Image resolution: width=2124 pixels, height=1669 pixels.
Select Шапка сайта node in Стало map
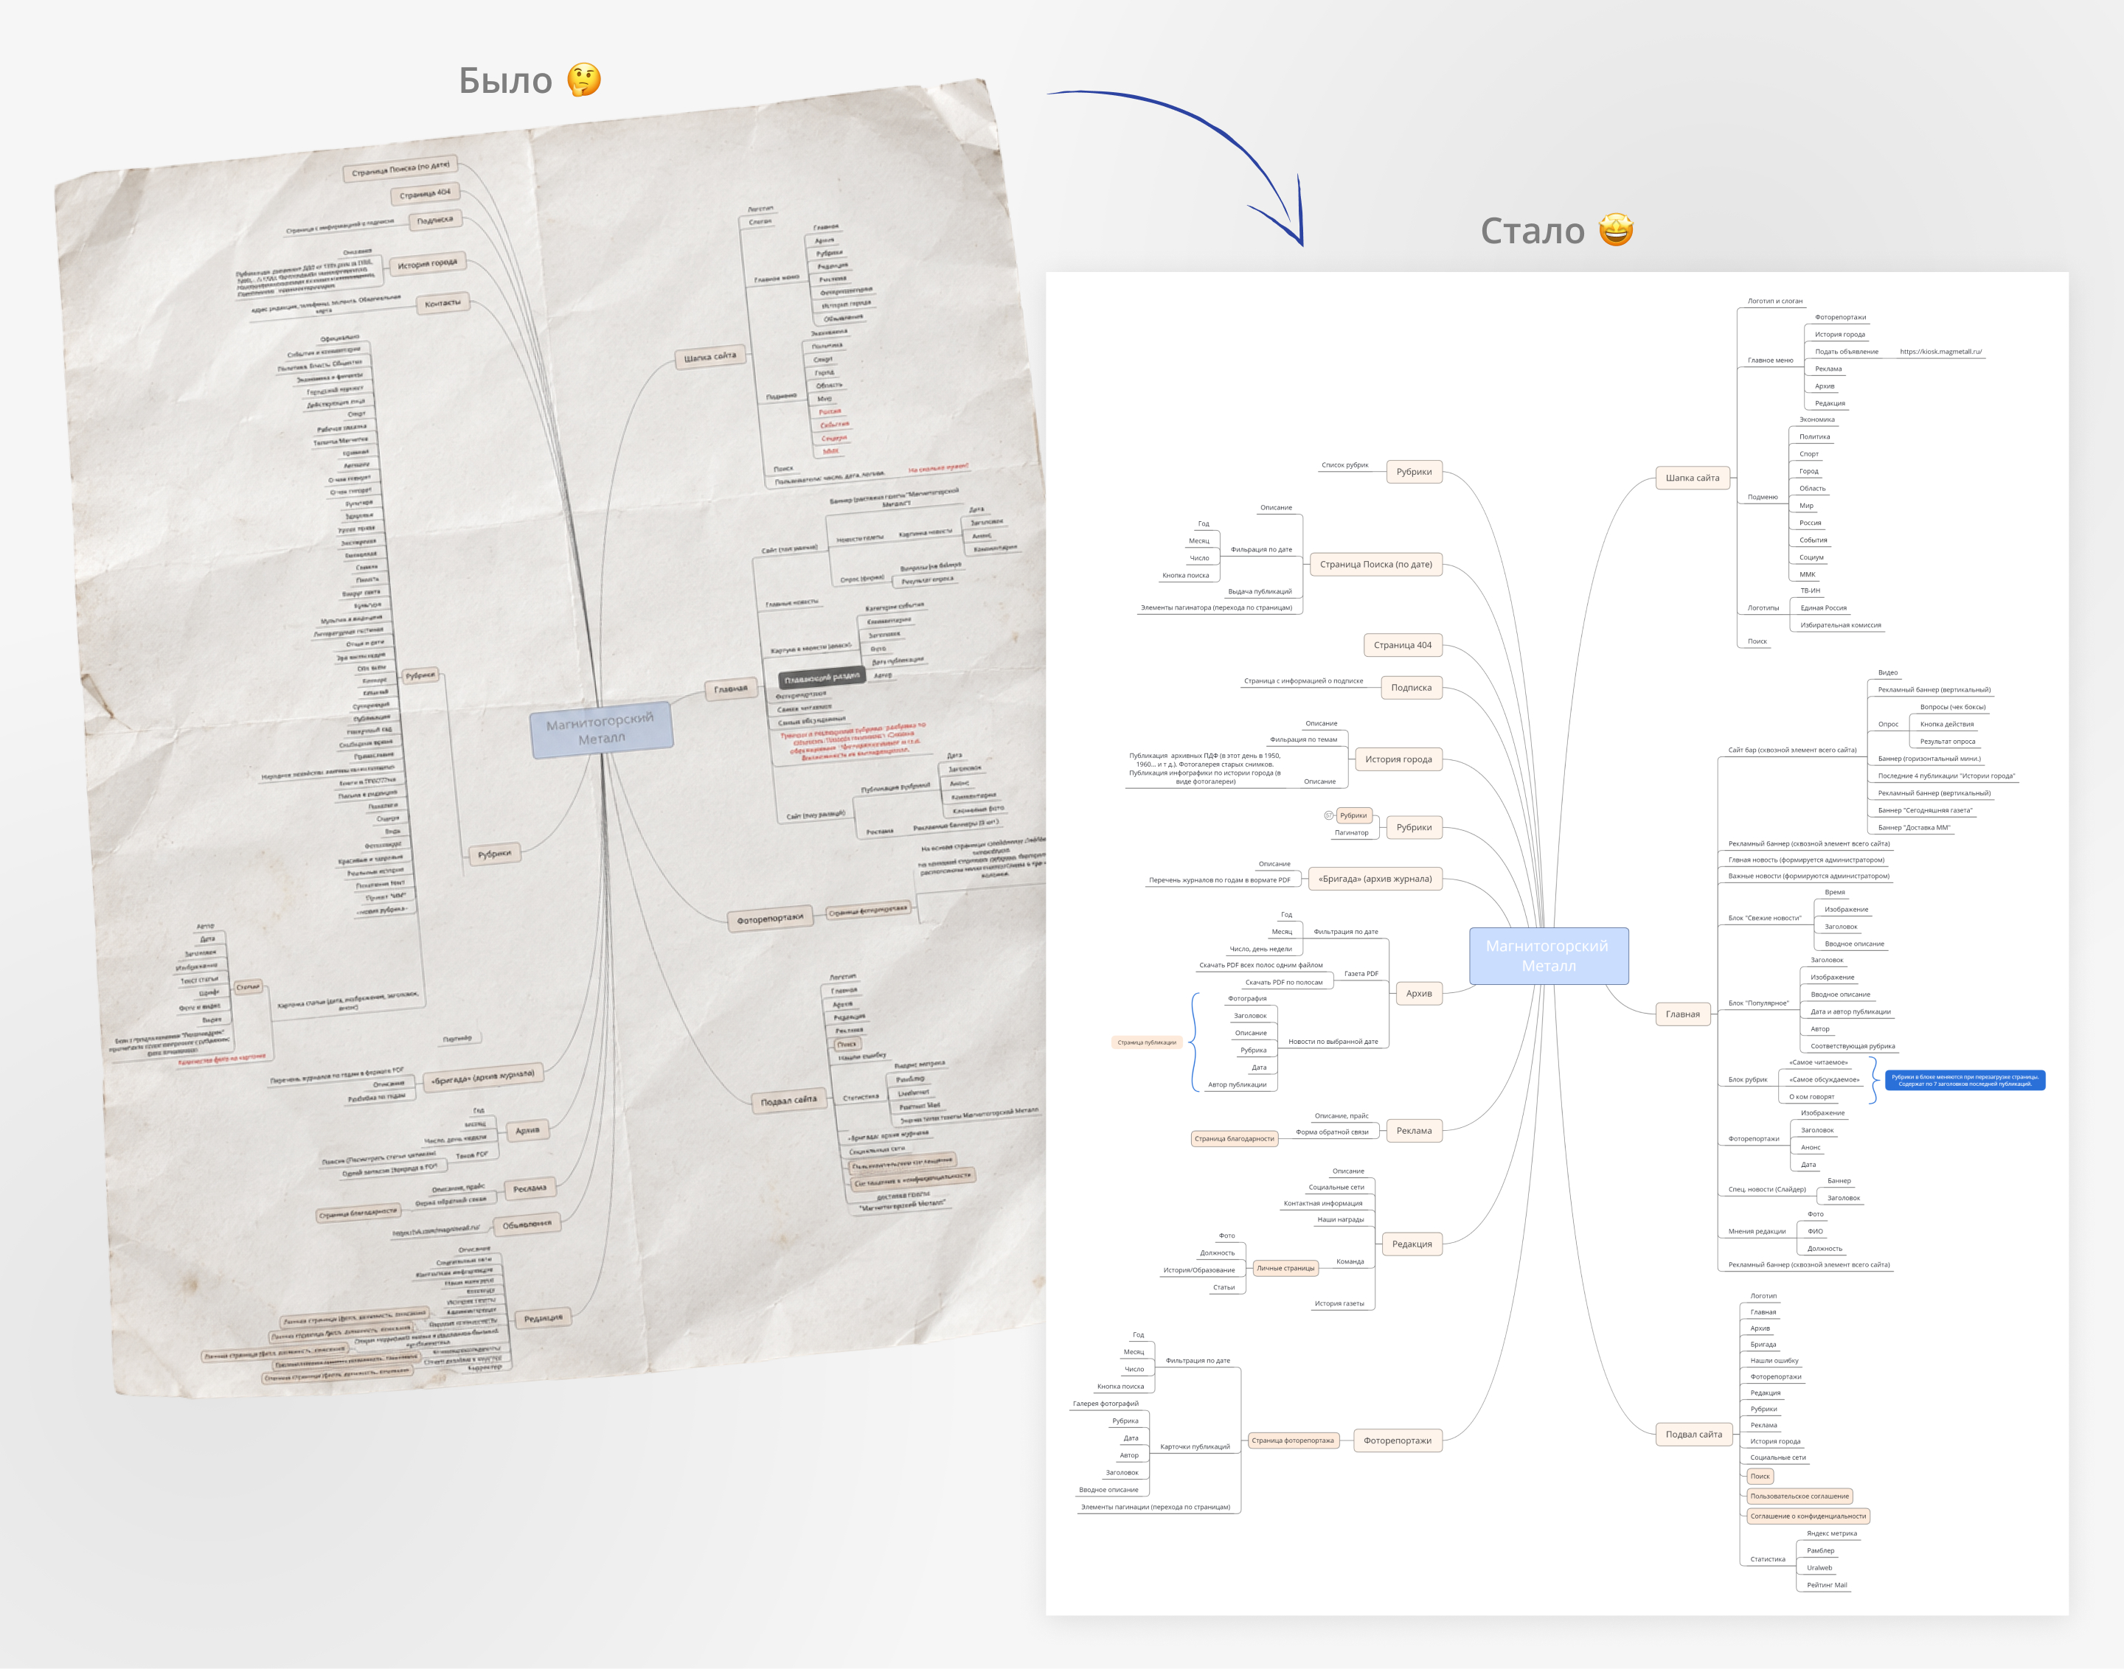pyautogui.click(x=1692, y=478)
